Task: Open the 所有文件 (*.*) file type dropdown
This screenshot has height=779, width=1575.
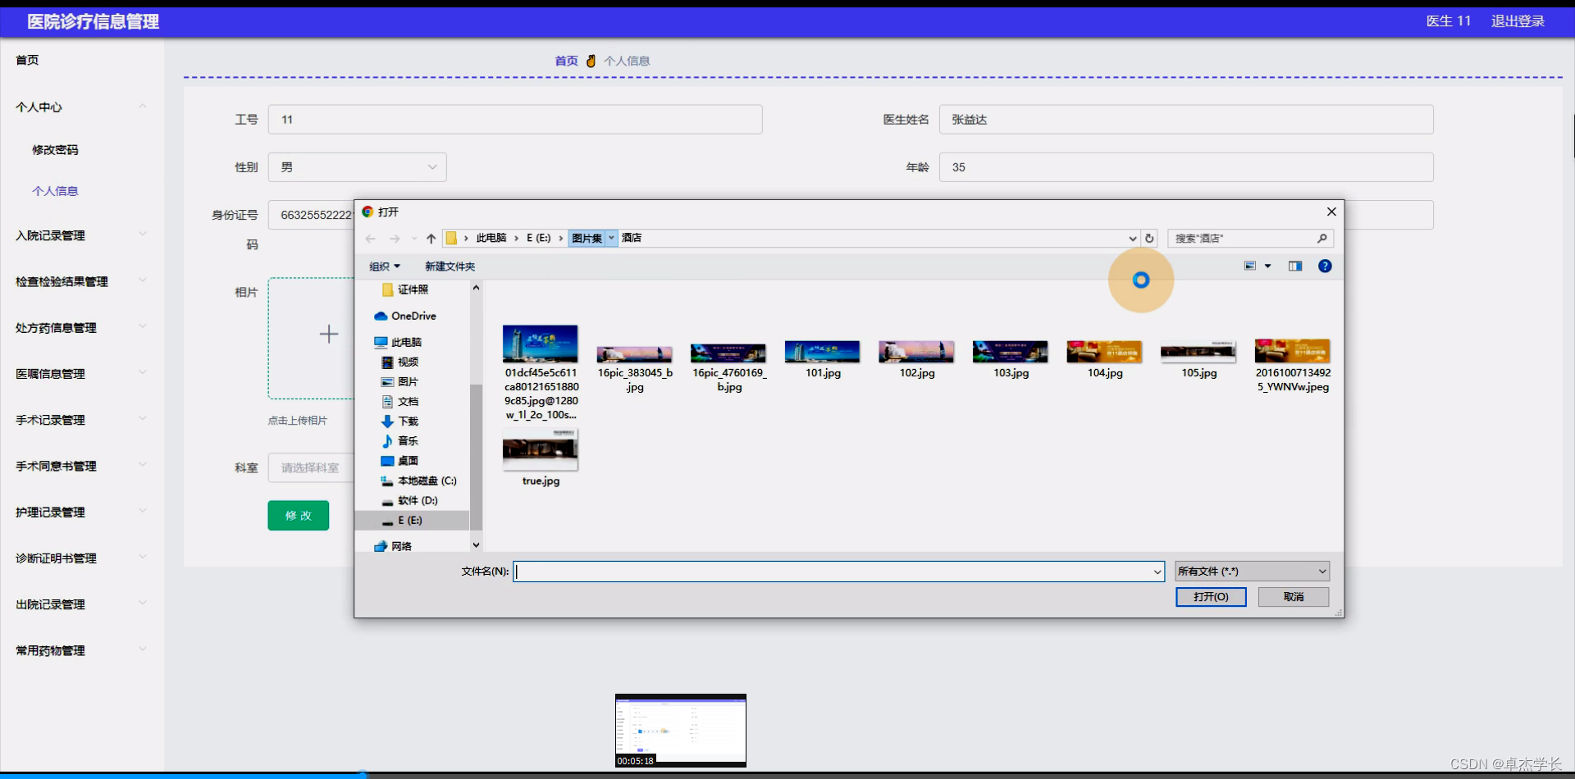Action: coord(1251,571)
